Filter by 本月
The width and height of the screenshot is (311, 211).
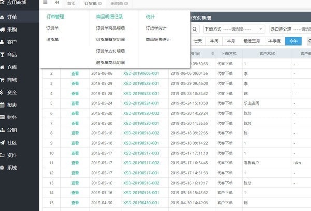tap(231, 41)
